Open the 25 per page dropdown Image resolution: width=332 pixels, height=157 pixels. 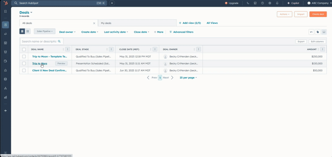click(x=188, y=77)
